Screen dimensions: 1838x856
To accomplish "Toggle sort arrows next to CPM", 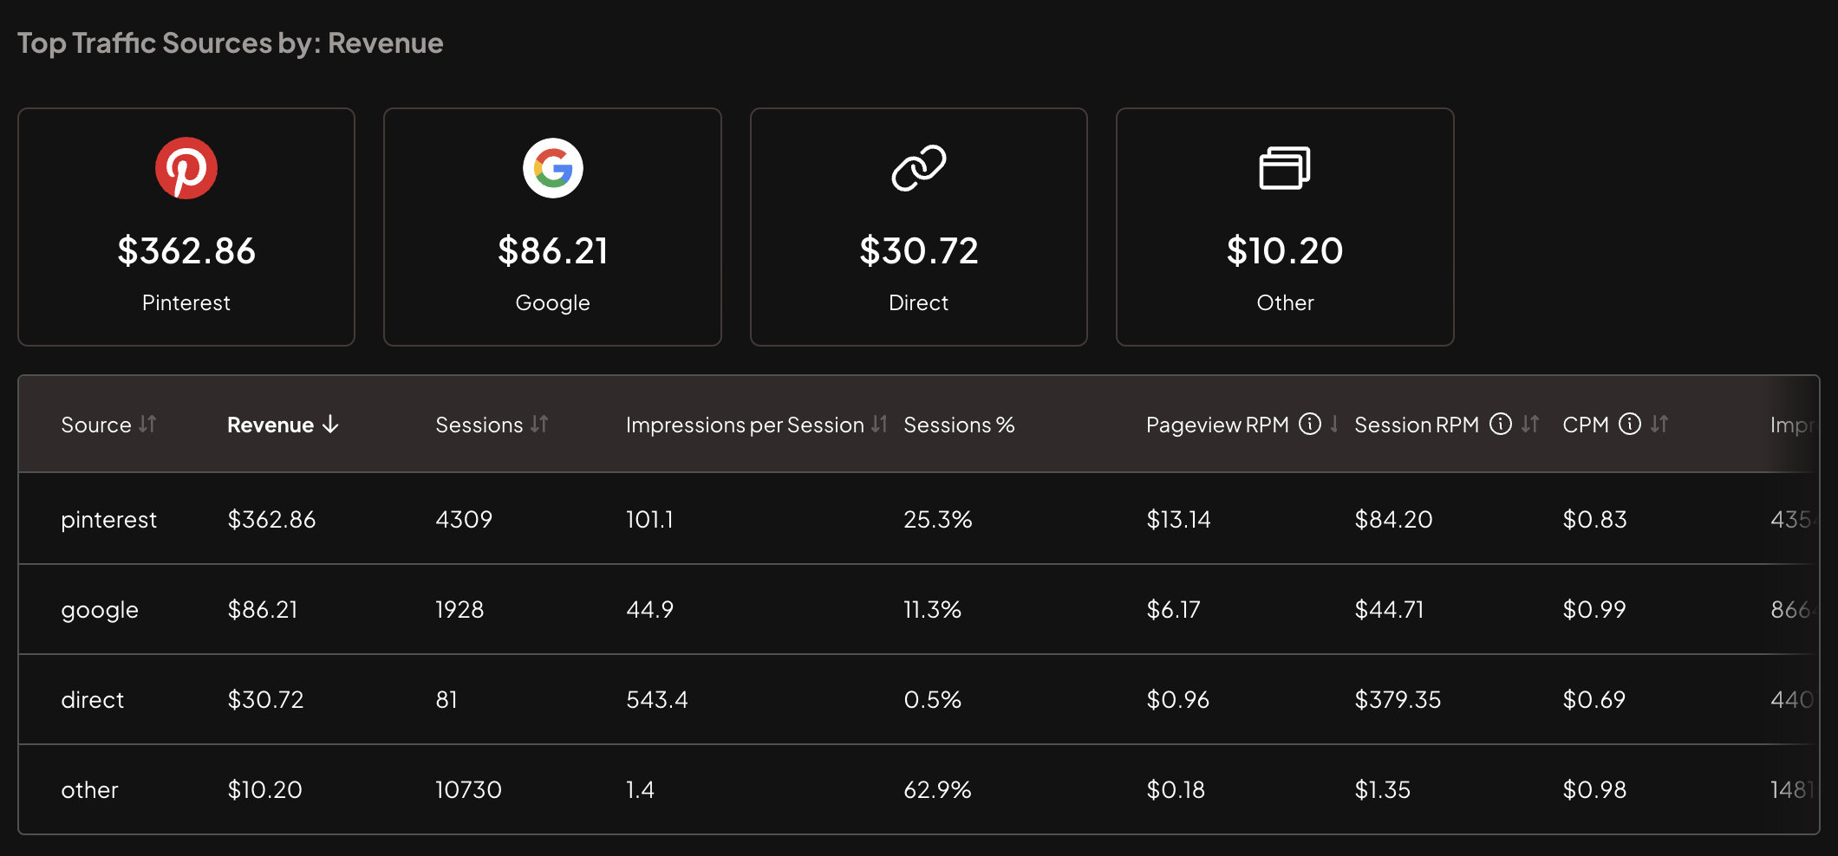I will 1659,424.
